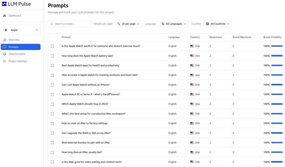Click visibility bar for 'video editing' row
Image resolution: width=285 pixels, height=167 pixels.
[x=277, y=162]
